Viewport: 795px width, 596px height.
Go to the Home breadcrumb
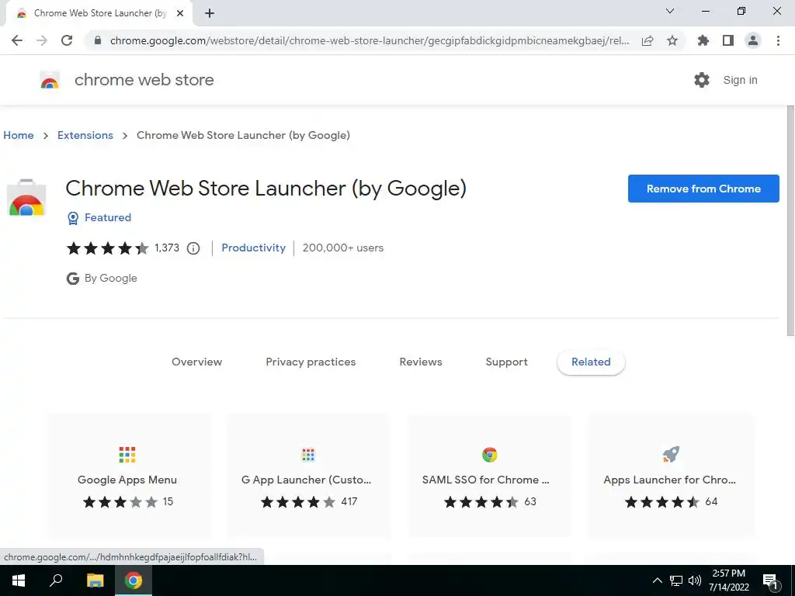click(x=19, y=135)
